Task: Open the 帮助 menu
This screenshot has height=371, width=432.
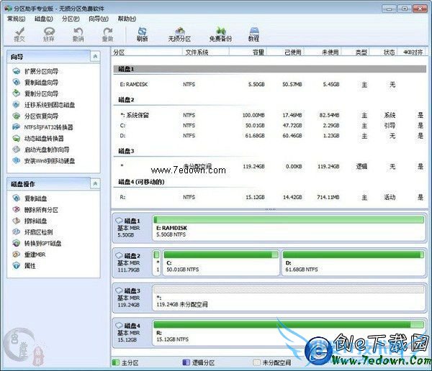Action: [x=127, y=19]
